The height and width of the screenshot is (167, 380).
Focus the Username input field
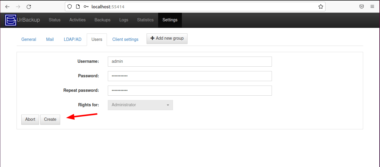(190, 62)
